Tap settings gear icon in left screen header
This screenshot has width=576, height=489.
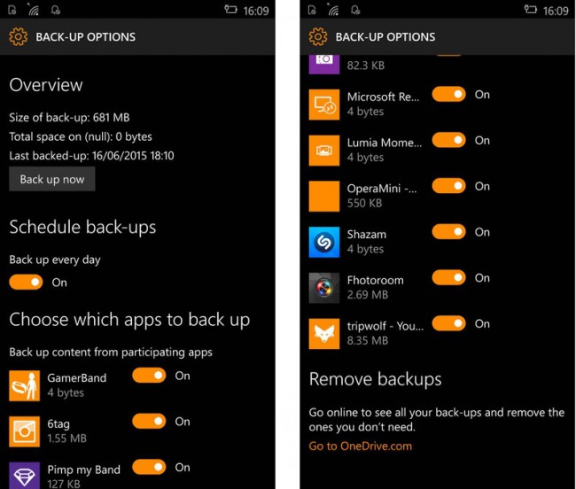click(19, 36)
